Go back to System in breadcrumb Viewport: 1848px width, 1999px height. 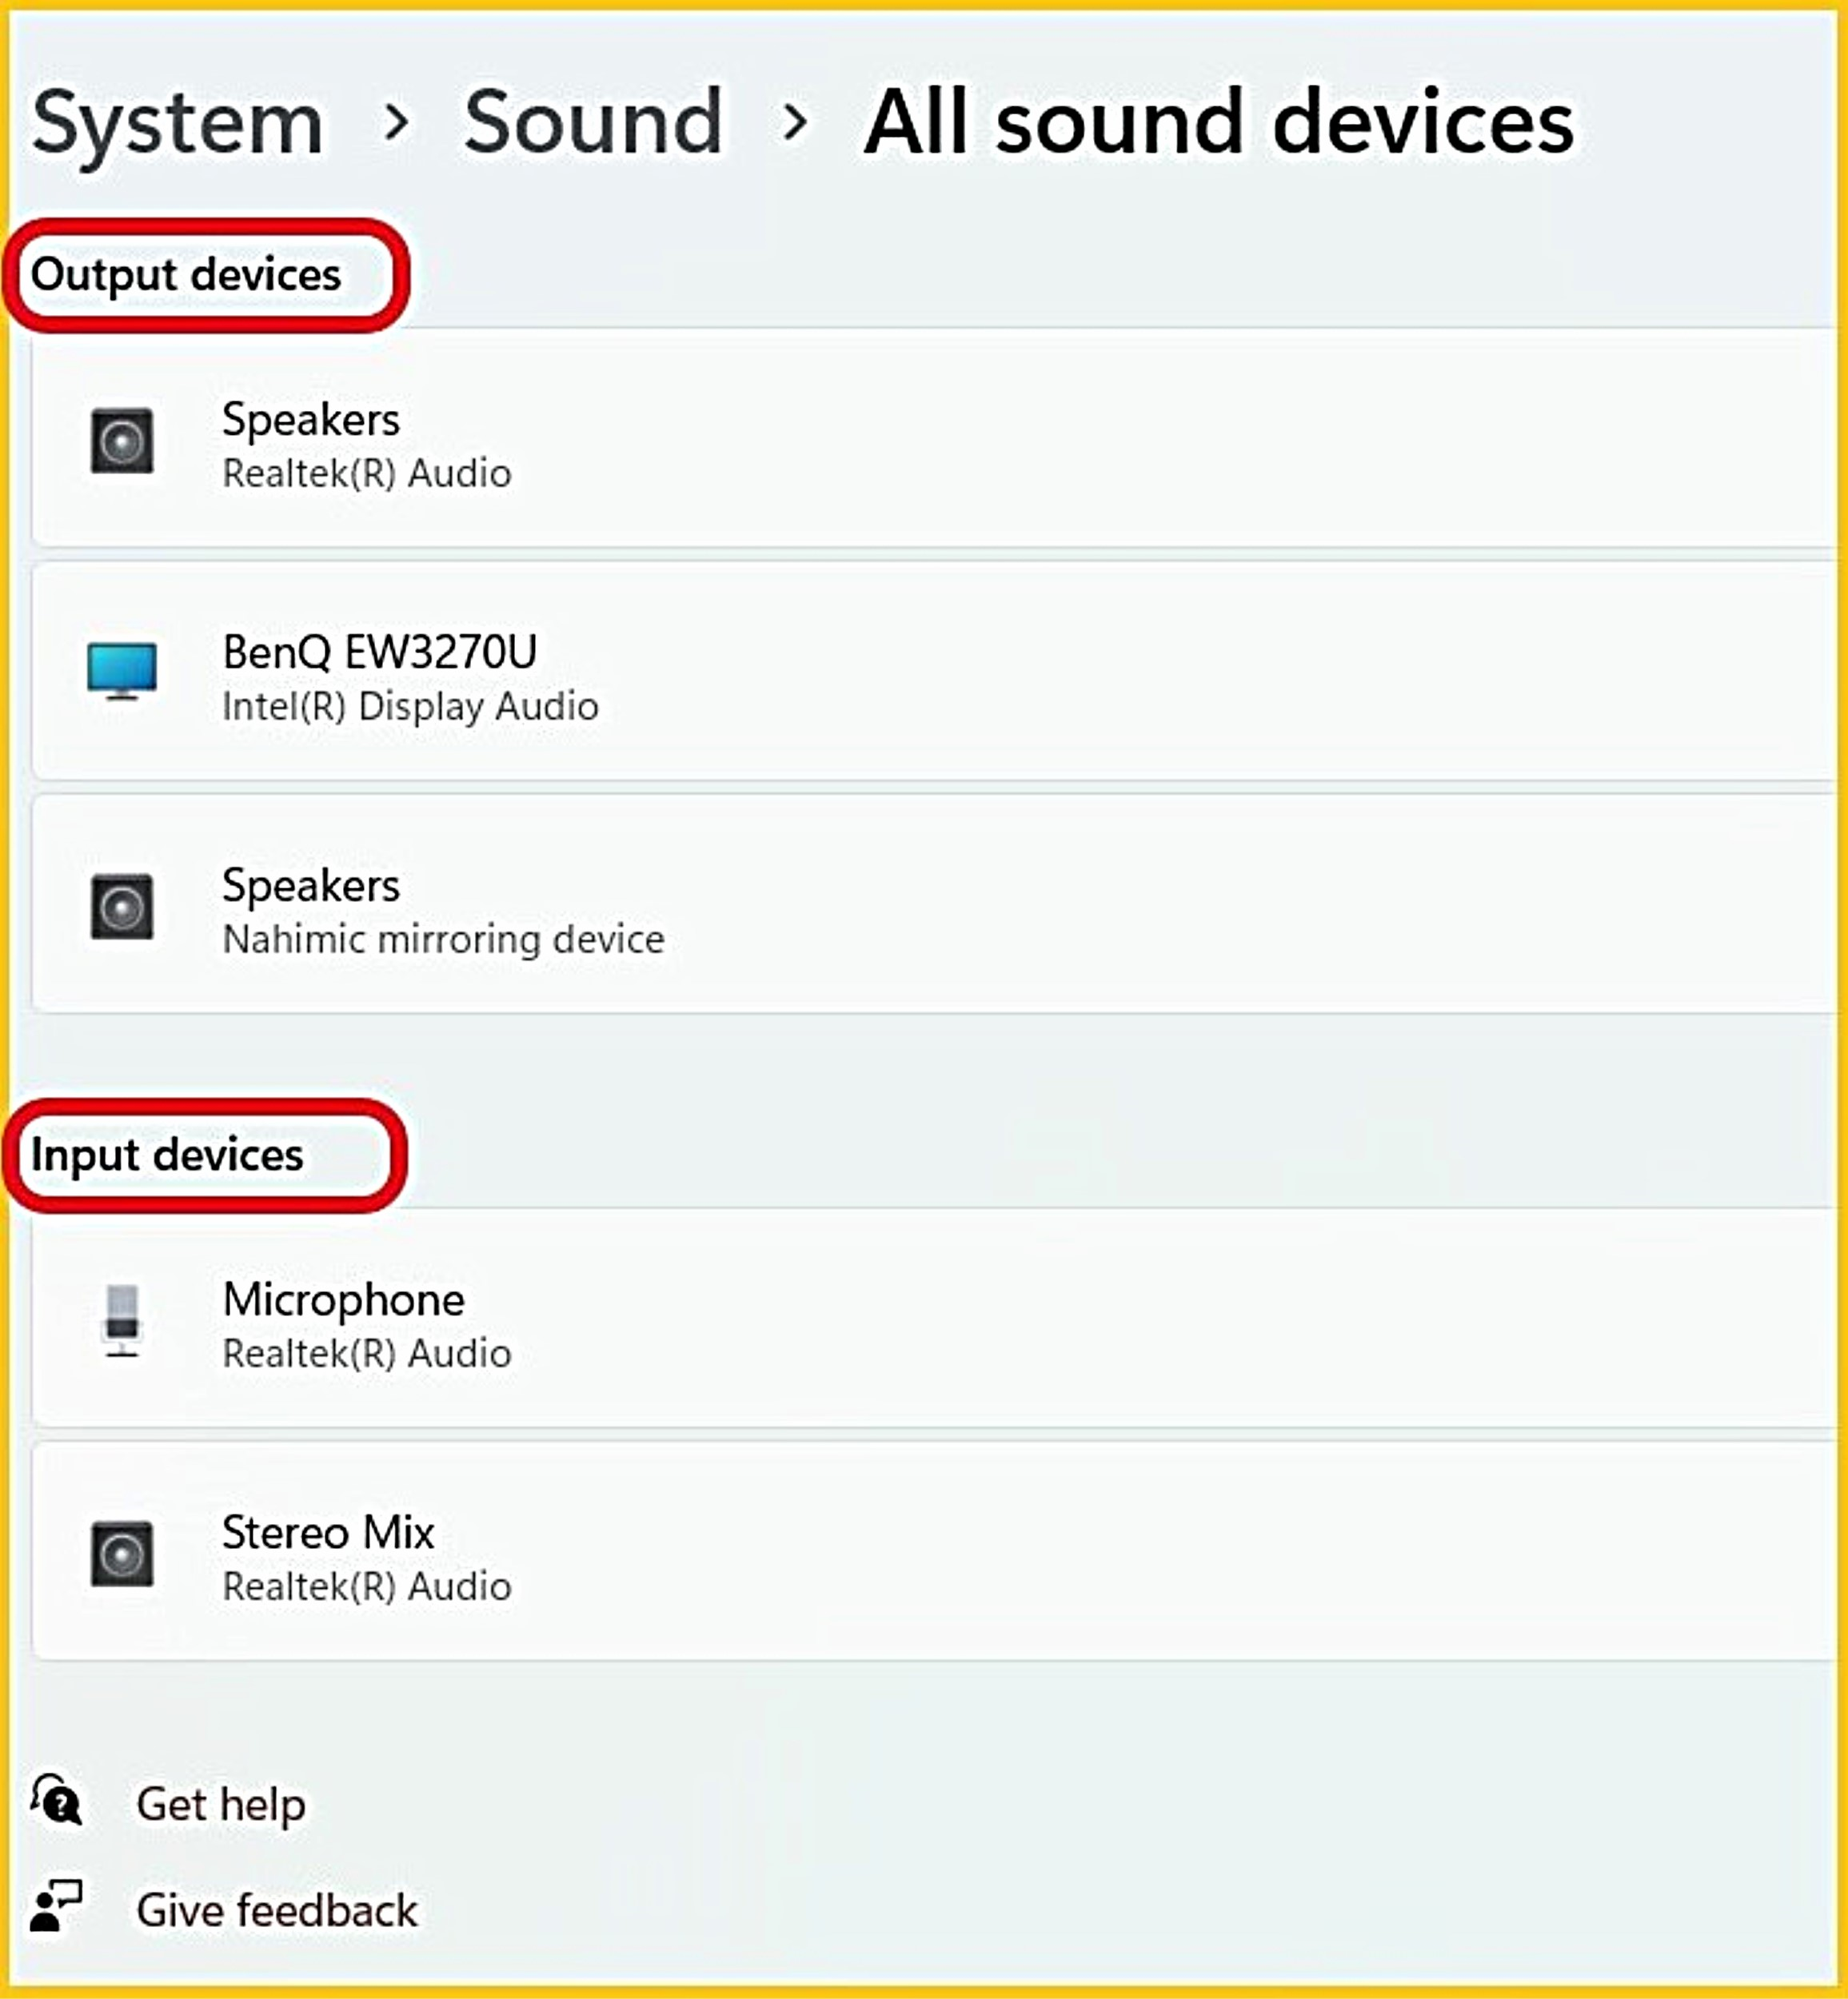(x=178, y=123)
